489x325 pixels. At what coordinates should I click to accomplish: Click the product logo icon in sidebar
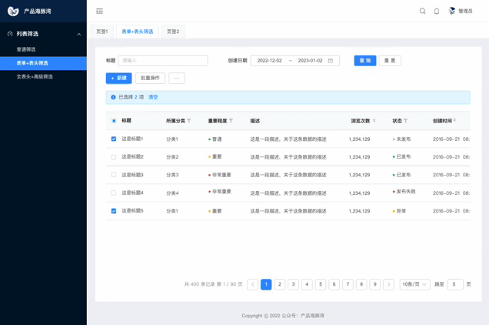[x=13, y=12]
